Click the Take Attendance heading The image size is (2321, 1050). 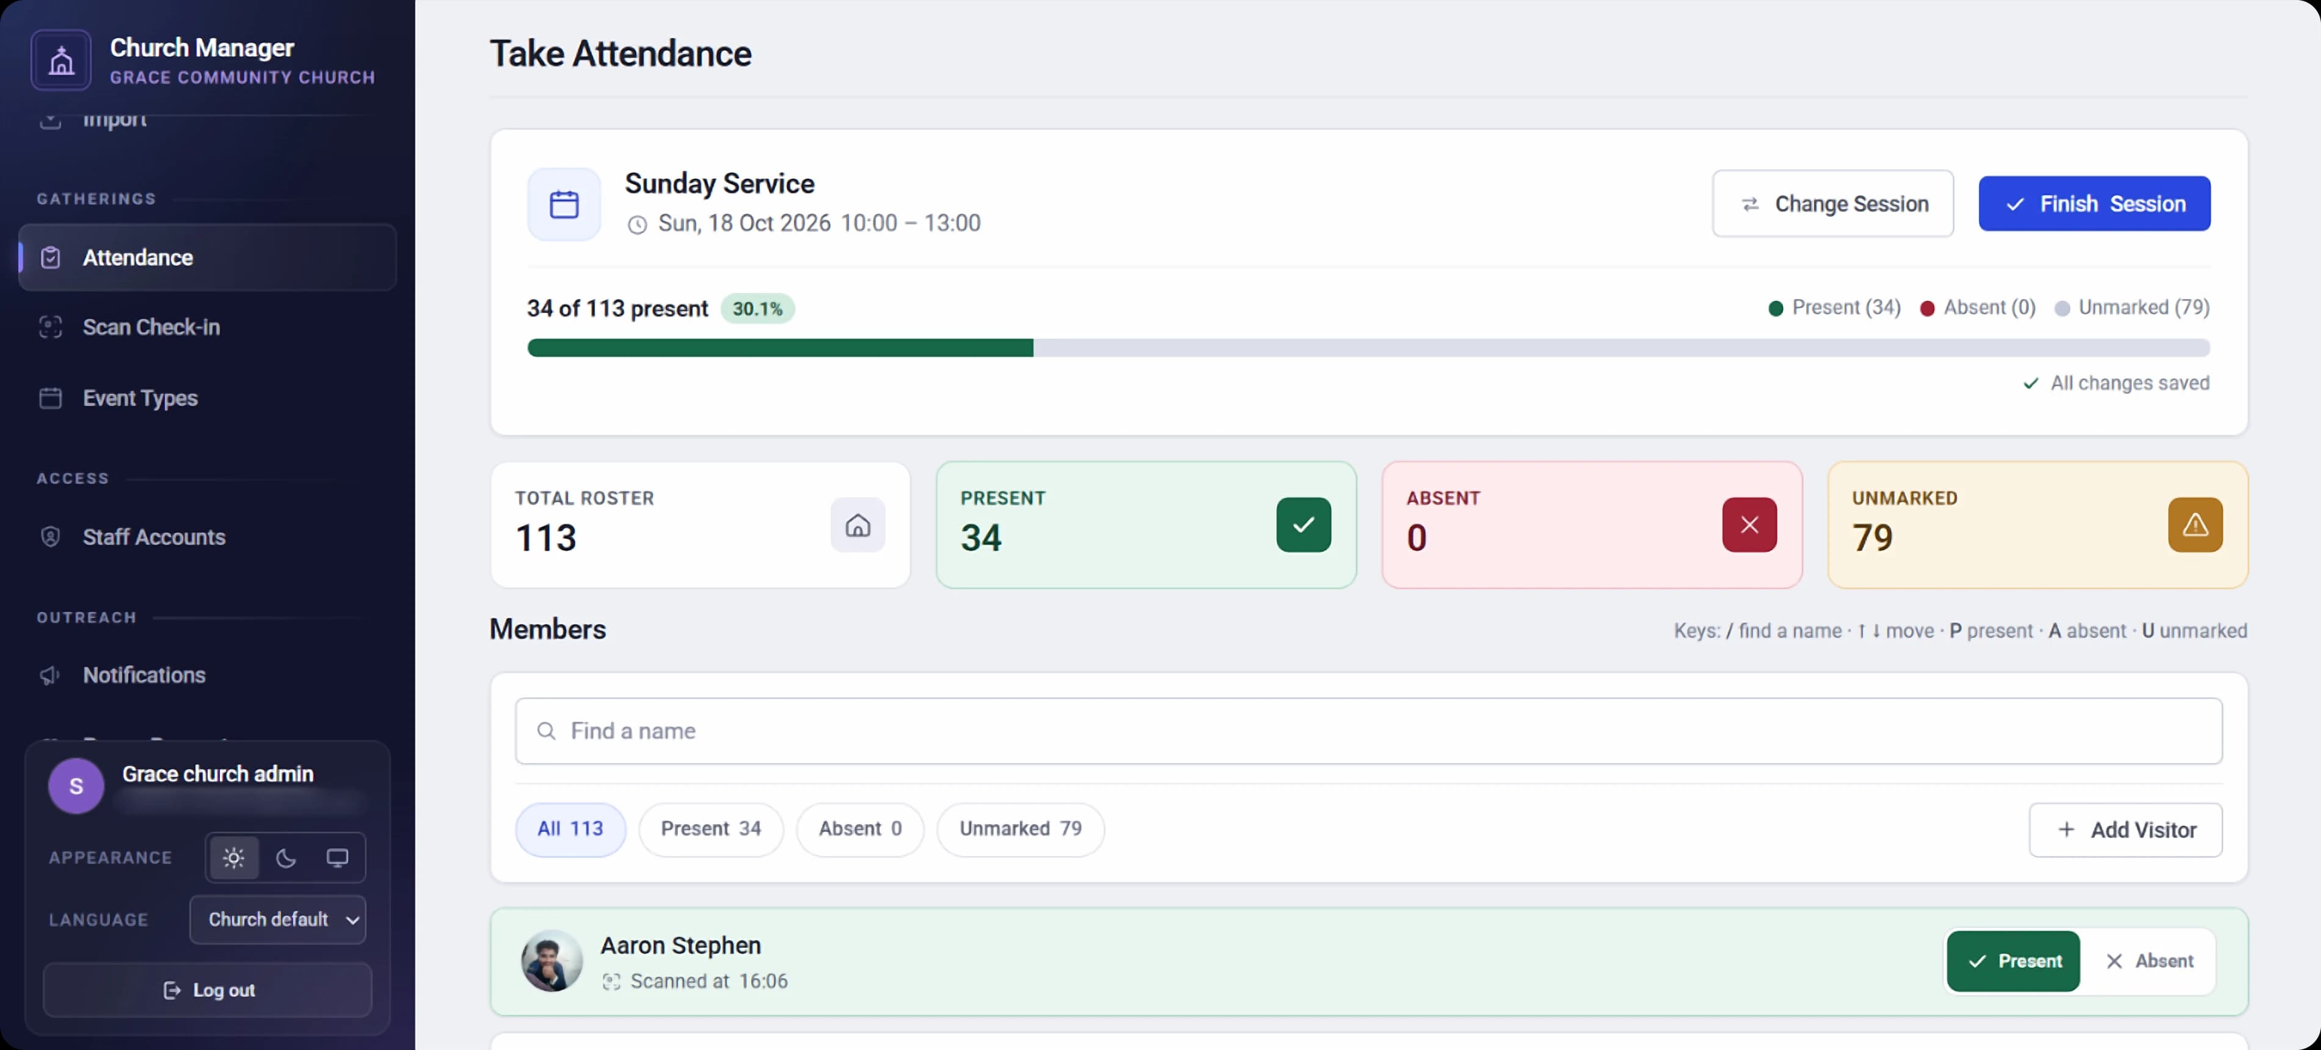(x=620, y=54)
